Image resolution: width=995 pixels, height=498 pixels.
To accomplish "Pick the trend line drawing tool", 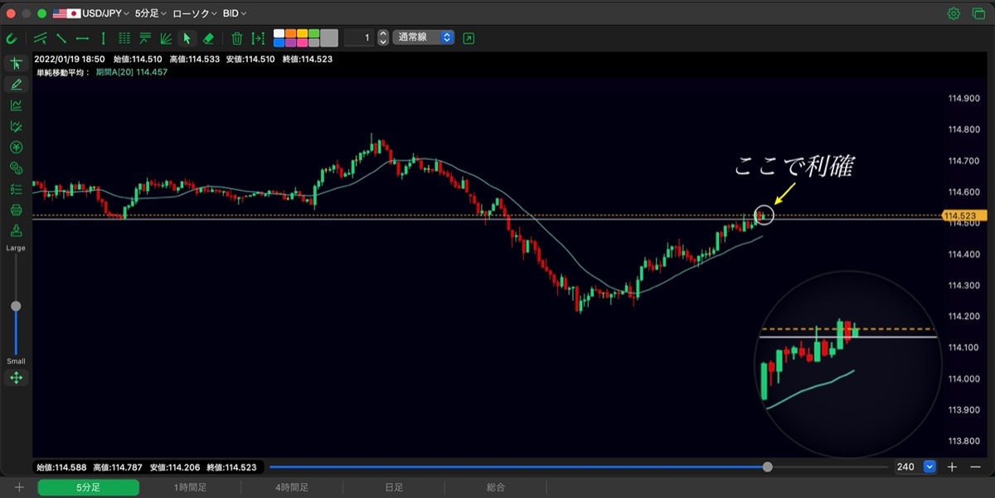I will (x=61, y=38).
